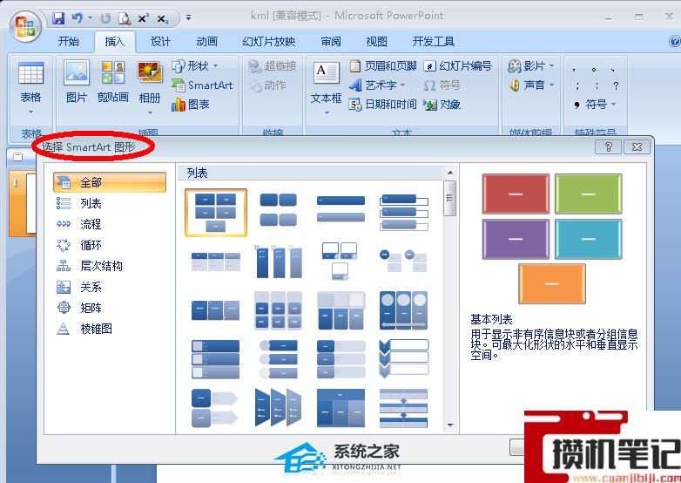Insert an 对象 object
This screenshot has width=681, height=483.
pyautogui.click(x=442, y=105)
